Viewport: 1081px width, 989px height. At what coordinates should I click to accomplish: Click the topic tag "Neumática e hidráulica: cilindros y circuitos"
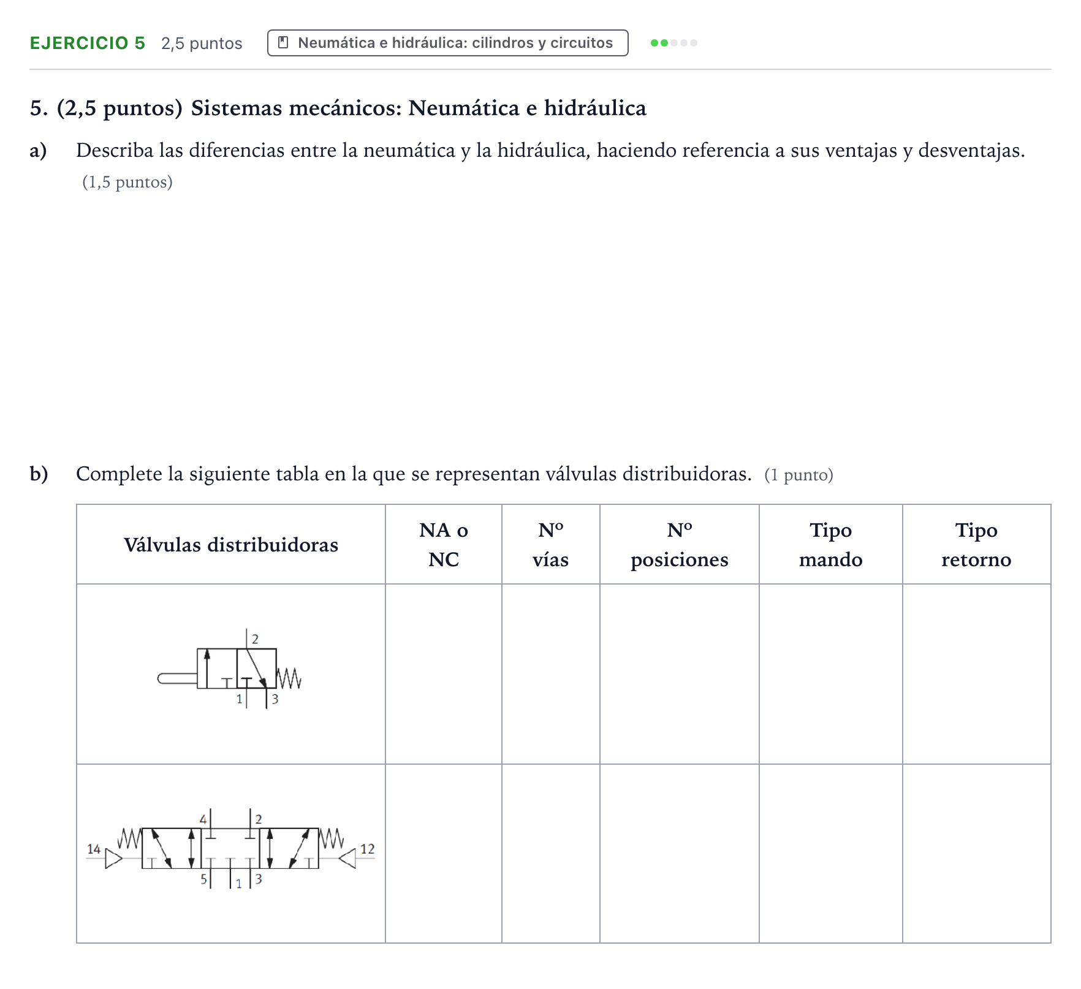coord(447,43)
